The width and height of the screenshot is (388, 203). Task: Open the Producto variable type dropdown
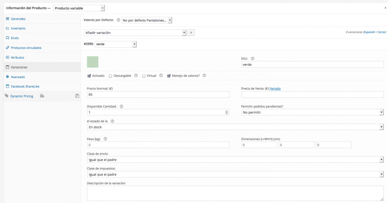(x=79, y=8)
